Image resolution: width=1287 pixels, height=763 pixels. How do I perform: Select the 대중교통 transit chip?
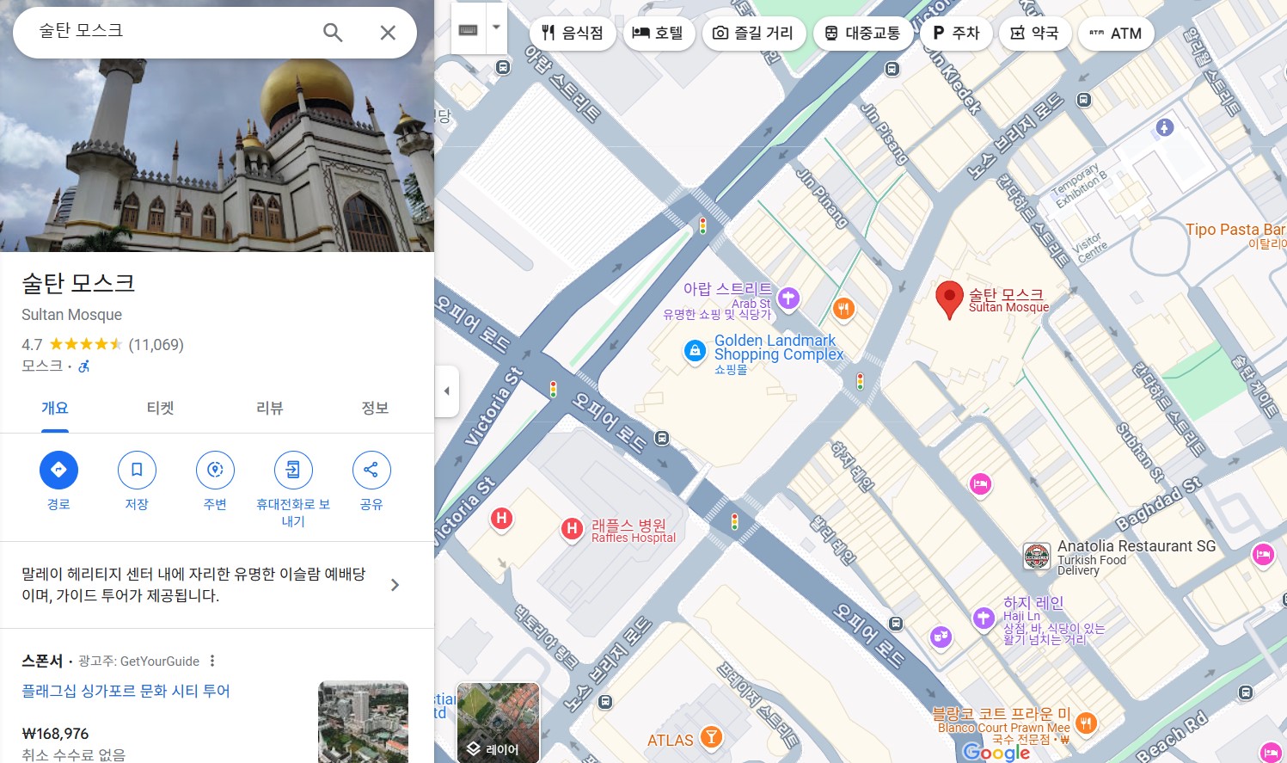[863, 34]
